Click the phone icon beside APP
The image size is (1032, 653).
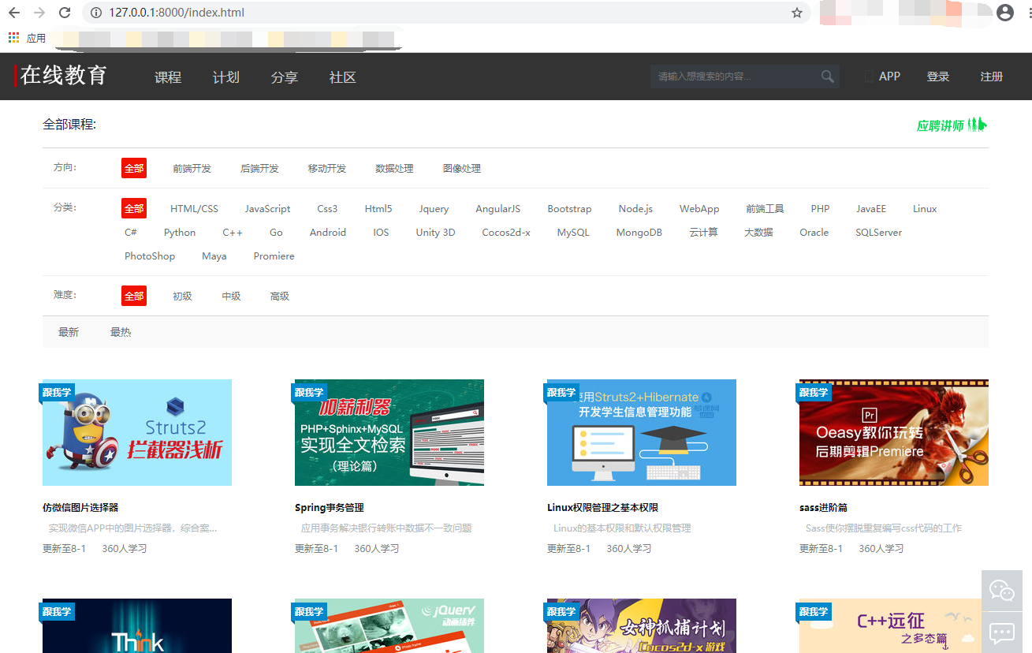(870, 76)
